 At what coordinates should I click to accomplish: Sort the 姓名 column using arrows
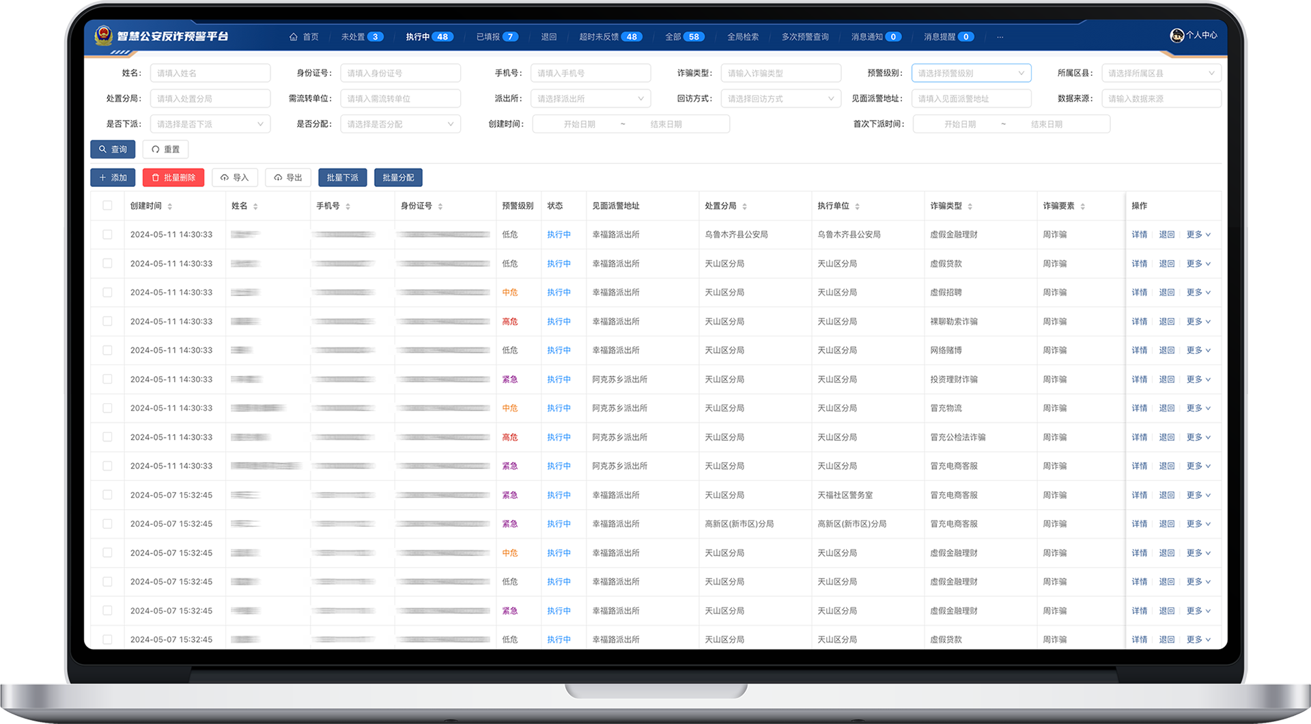click(255, 206)
